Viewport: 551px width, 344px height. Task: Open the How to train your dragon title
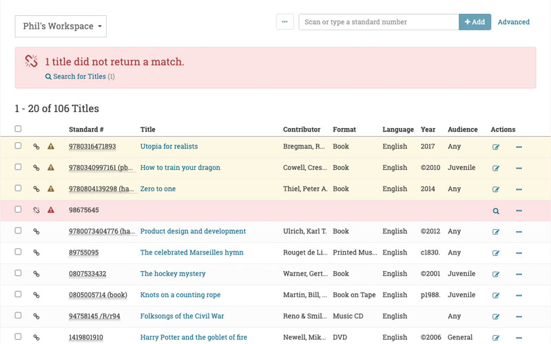180,167
